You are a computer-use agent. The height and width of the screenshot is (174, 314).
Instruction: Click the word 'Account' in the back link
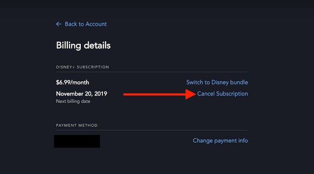point(96,24)
